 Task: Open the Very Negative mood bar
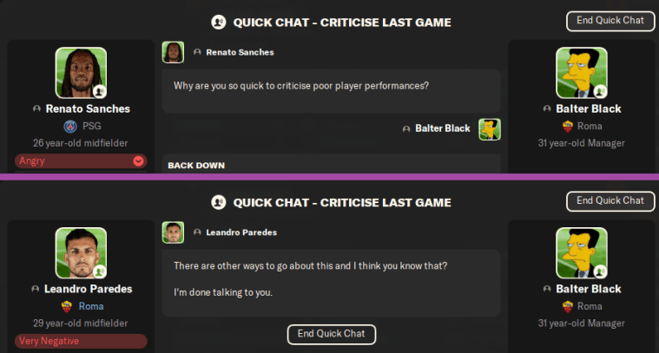point(81,341)
